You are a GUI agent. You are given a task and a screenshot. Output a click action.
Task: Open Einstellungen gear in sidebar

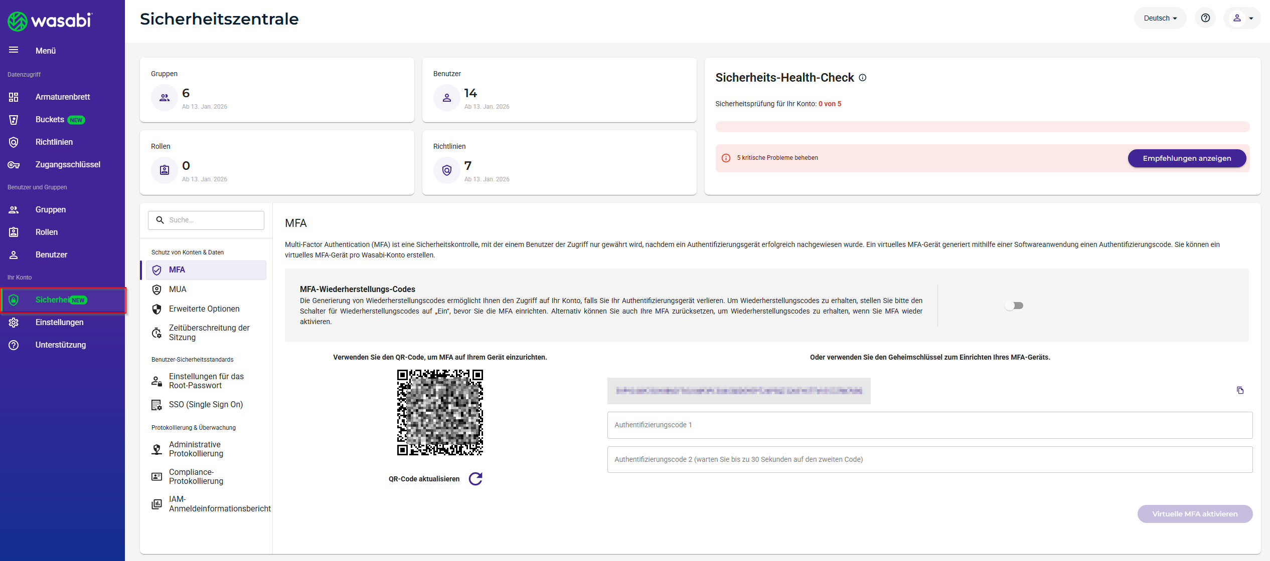(x=14, y=323)
